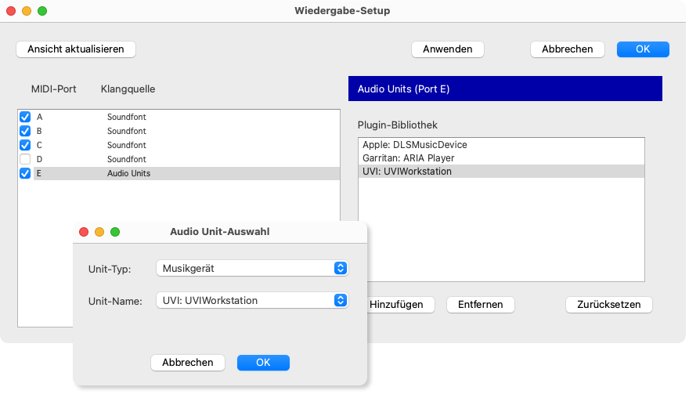Enable the MIDI port D checkbox
This screenshot has height=398, width=689.
click(x=25, y=160)
